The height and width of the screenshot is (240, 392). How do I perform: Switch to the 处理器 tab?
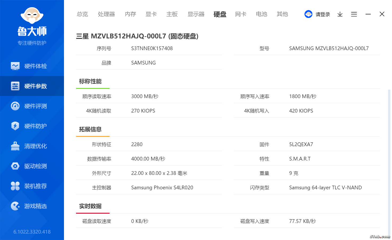106,14
